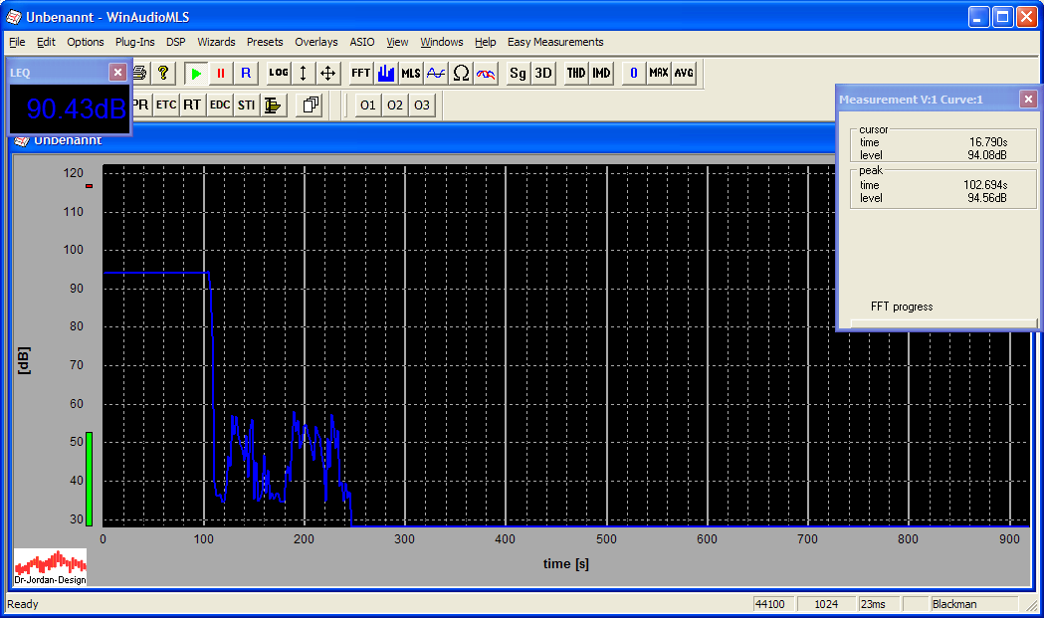Image resolution: width=1044 pixels, height=618 pixels.
Task: Click the FFT analysis button
Action: pos(360,74)
